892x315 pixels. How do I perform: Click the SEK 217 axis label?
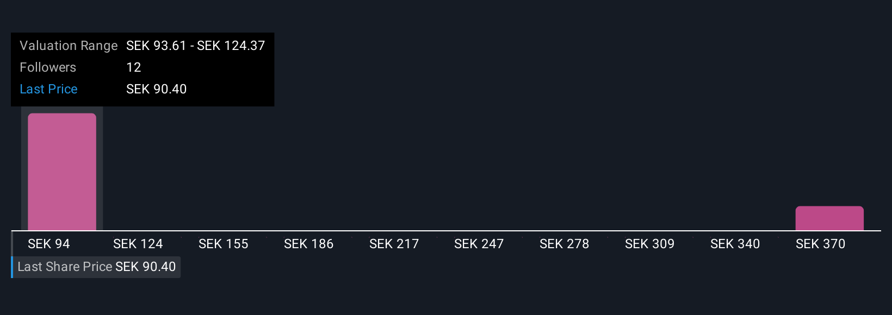(x=394, y=244)
